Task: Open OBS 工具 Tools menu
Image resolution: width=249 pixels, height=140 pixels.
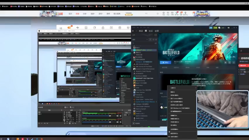Action: [x=72, y=34]
